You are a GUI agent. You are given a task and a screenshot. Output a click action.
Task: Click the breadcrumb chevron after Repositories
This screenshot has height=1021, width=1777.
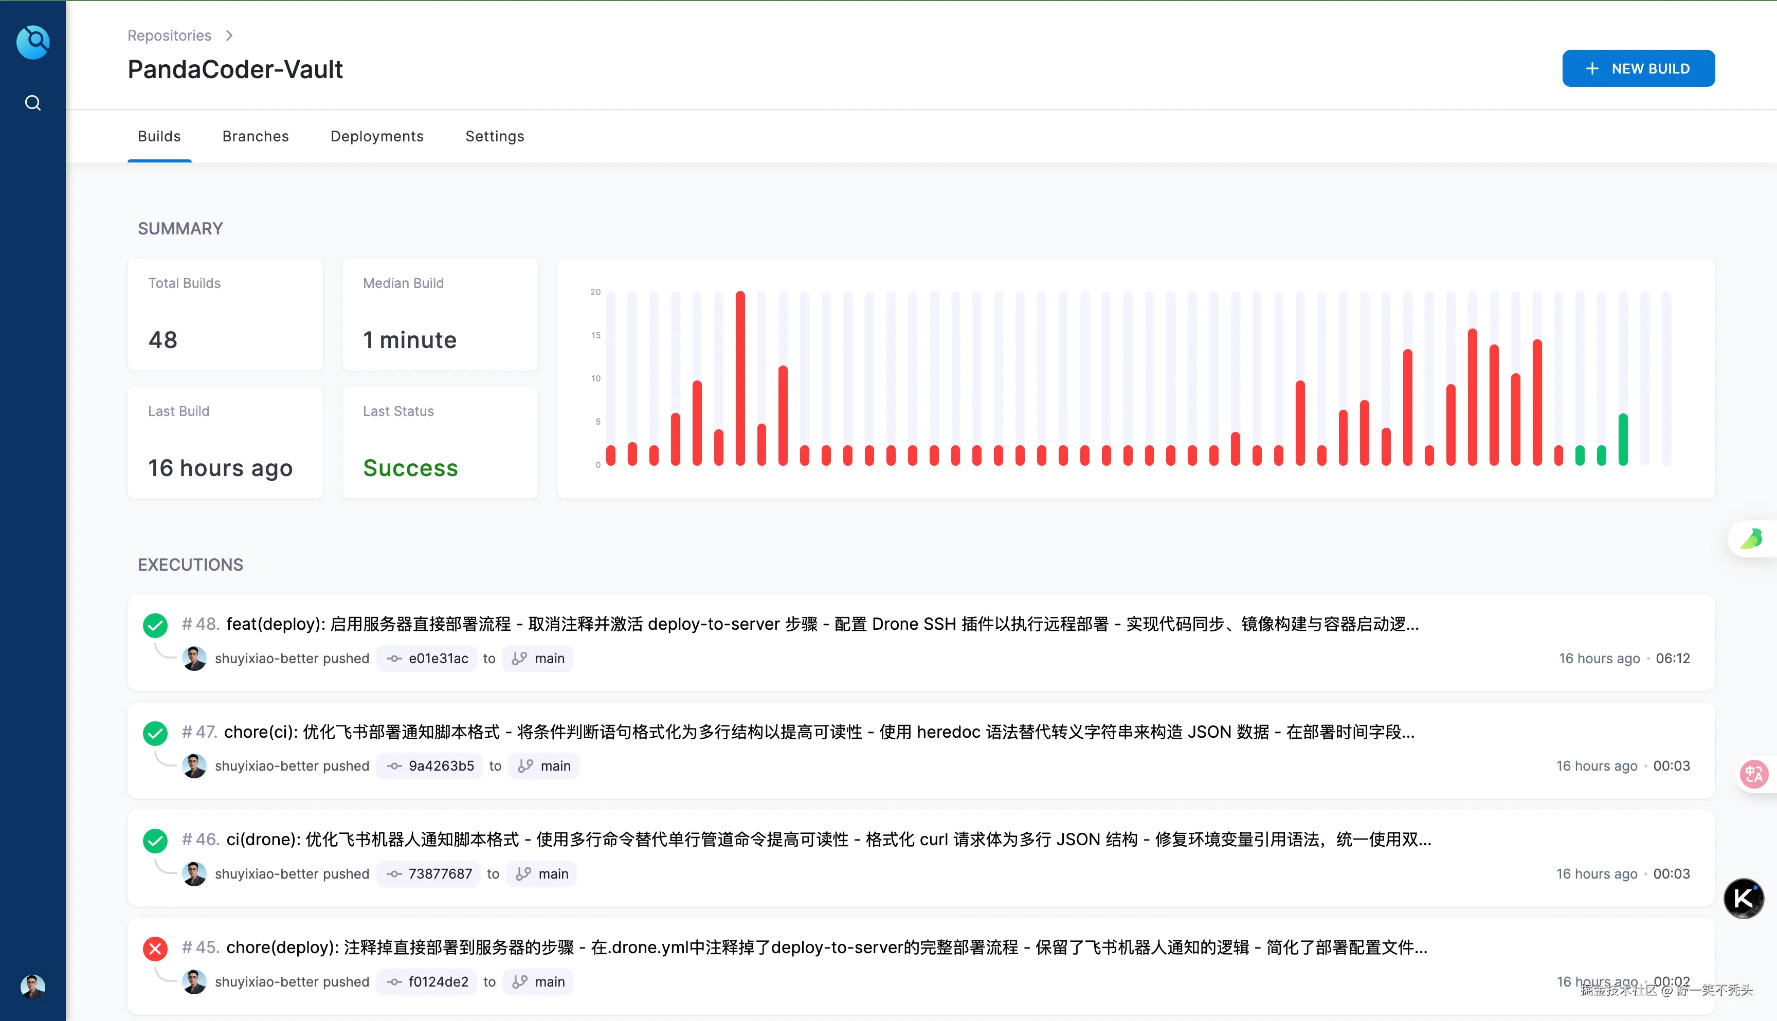[229, 35]
